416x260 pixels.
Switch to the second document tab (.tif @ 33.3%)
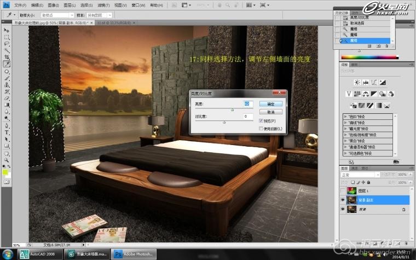pyautogui.click(x=115, y=23)
